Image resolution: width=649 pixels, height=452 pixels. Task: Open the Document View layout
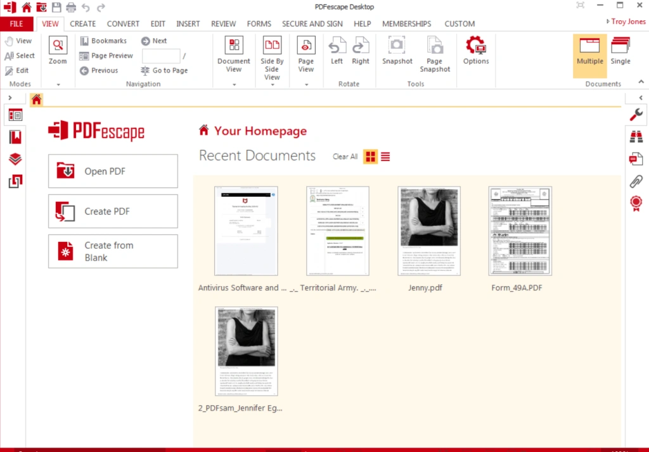(234, 54)
